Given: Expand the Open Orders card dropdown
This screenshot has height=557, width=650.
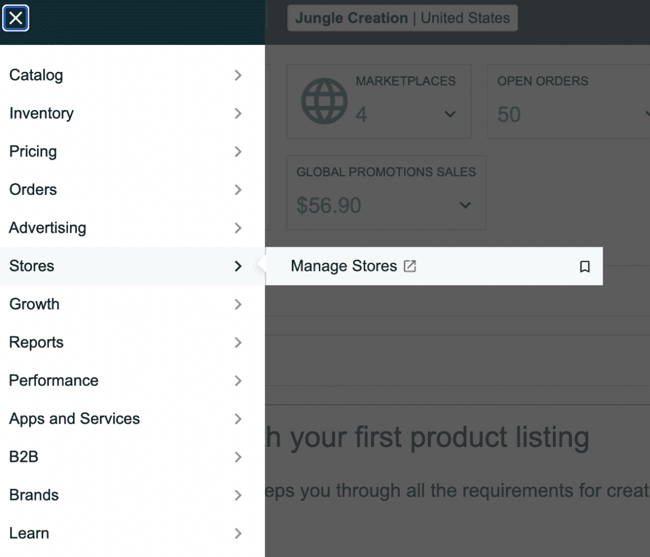Looking at the screenshot, I should point(648,115).
